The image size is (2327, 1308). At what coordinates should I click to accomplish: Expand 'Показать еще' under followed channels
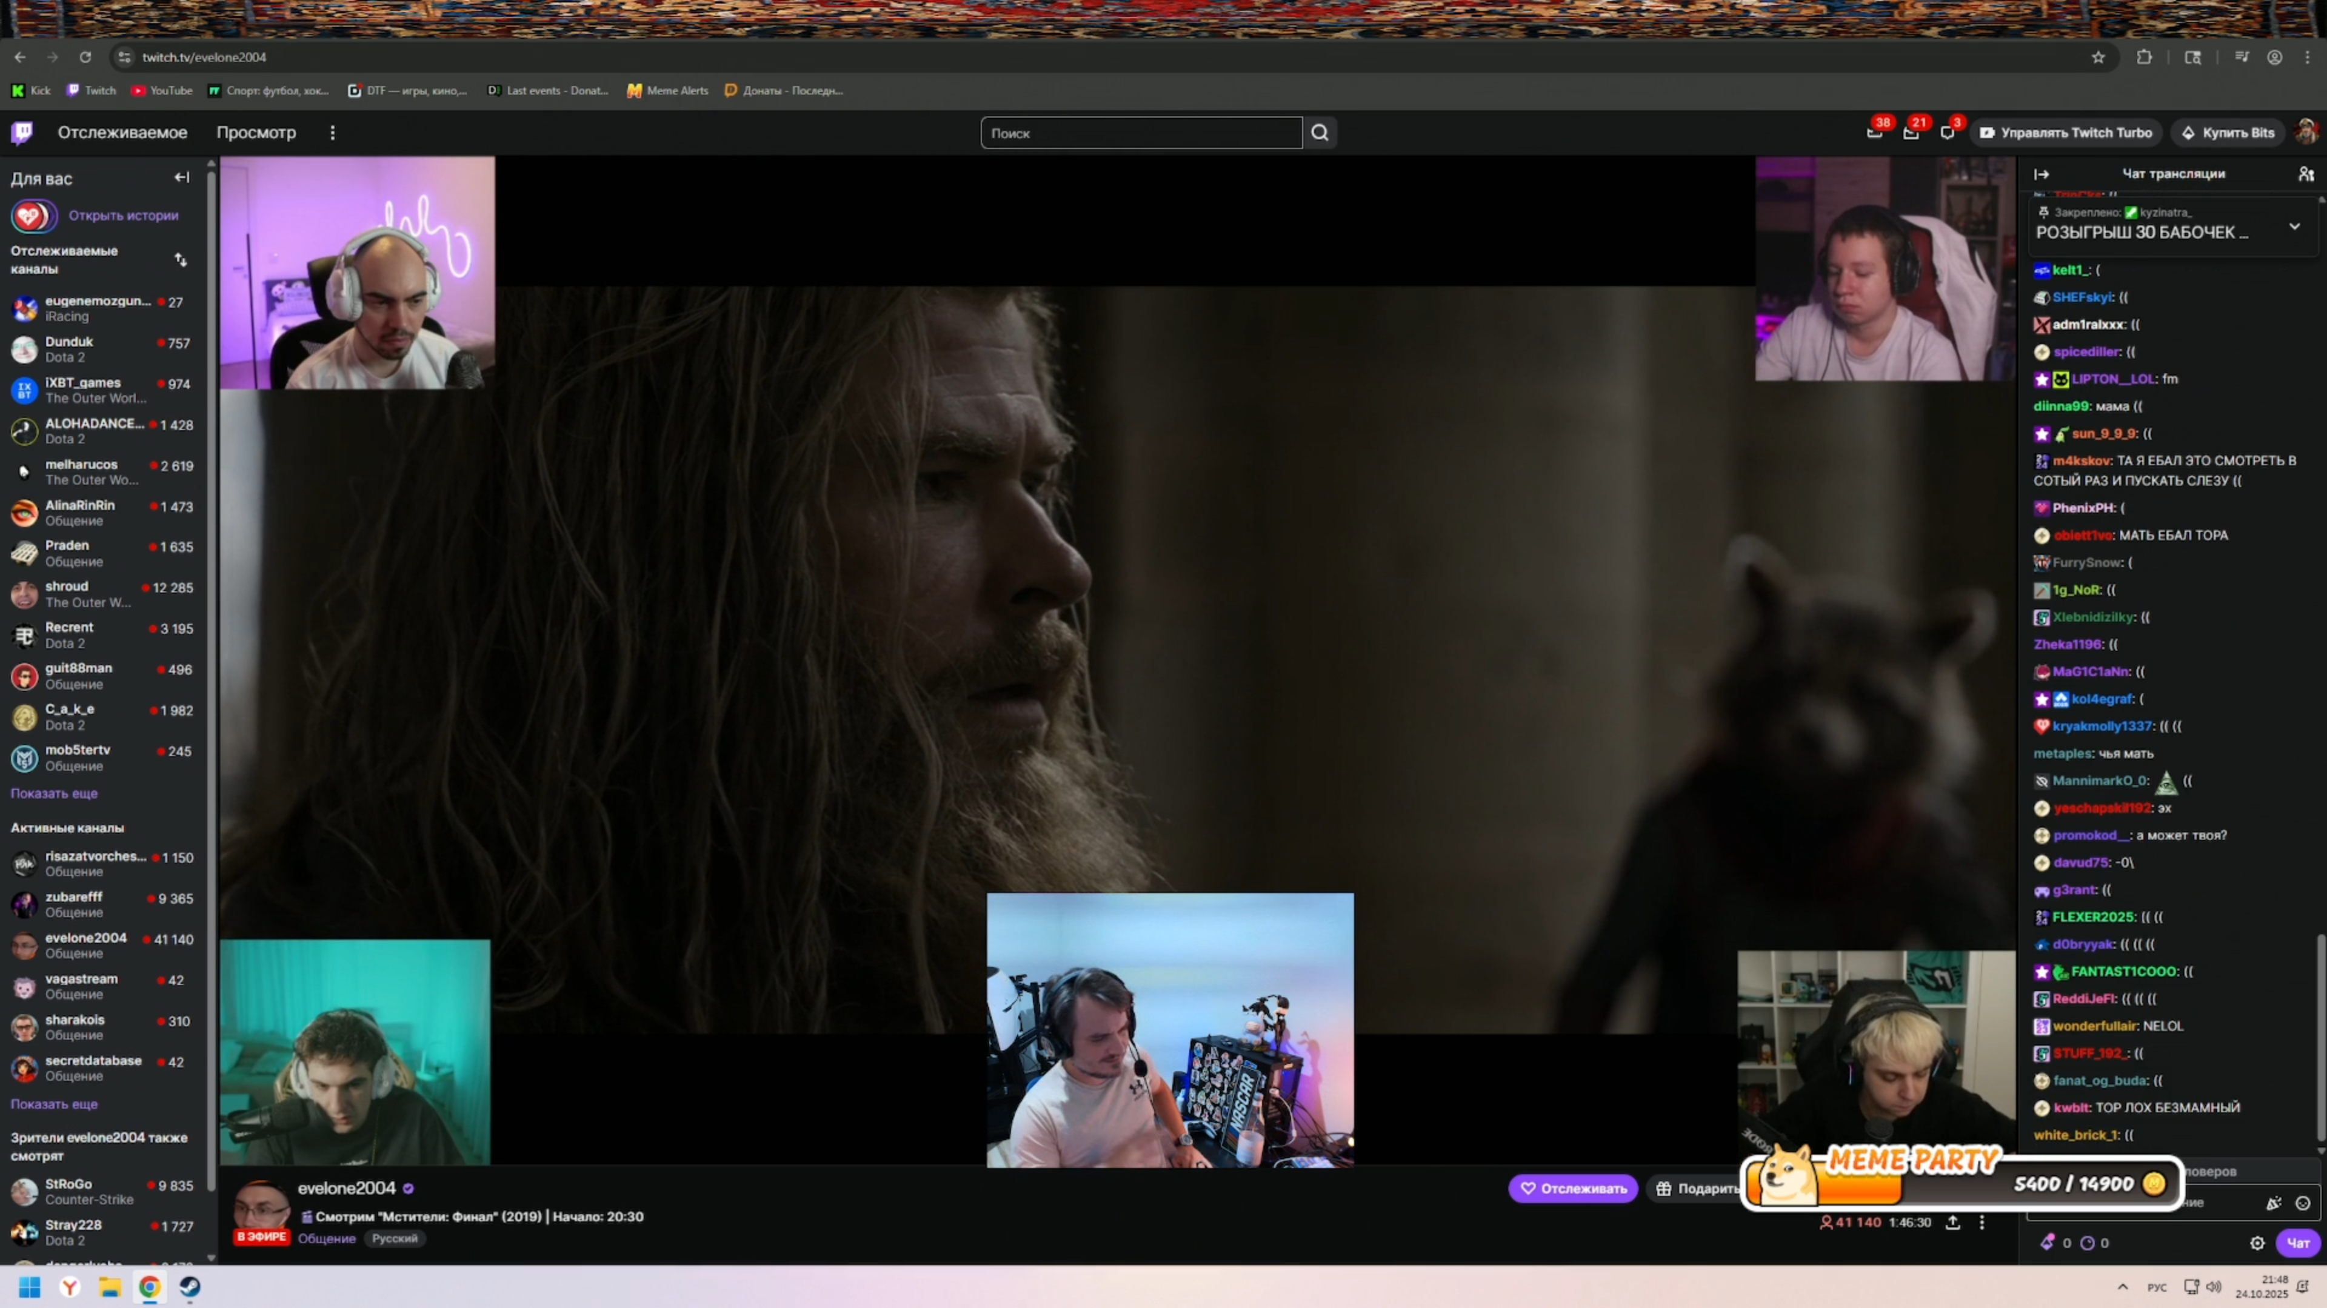[54, 794]
